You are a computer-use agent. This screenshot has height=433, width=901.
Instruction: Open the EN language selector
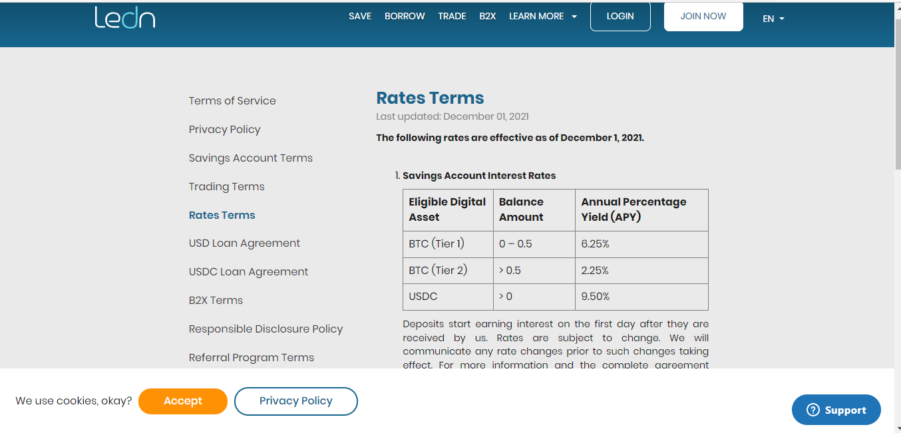pyautogui.click(x=773, y=19)
